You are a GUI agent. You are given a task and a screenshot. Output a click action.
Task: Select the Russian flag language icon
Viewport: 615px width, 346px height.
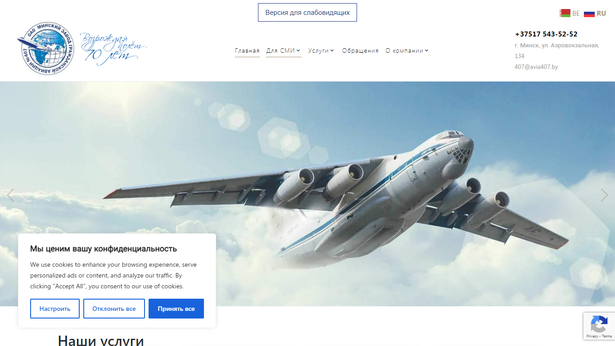589,14
